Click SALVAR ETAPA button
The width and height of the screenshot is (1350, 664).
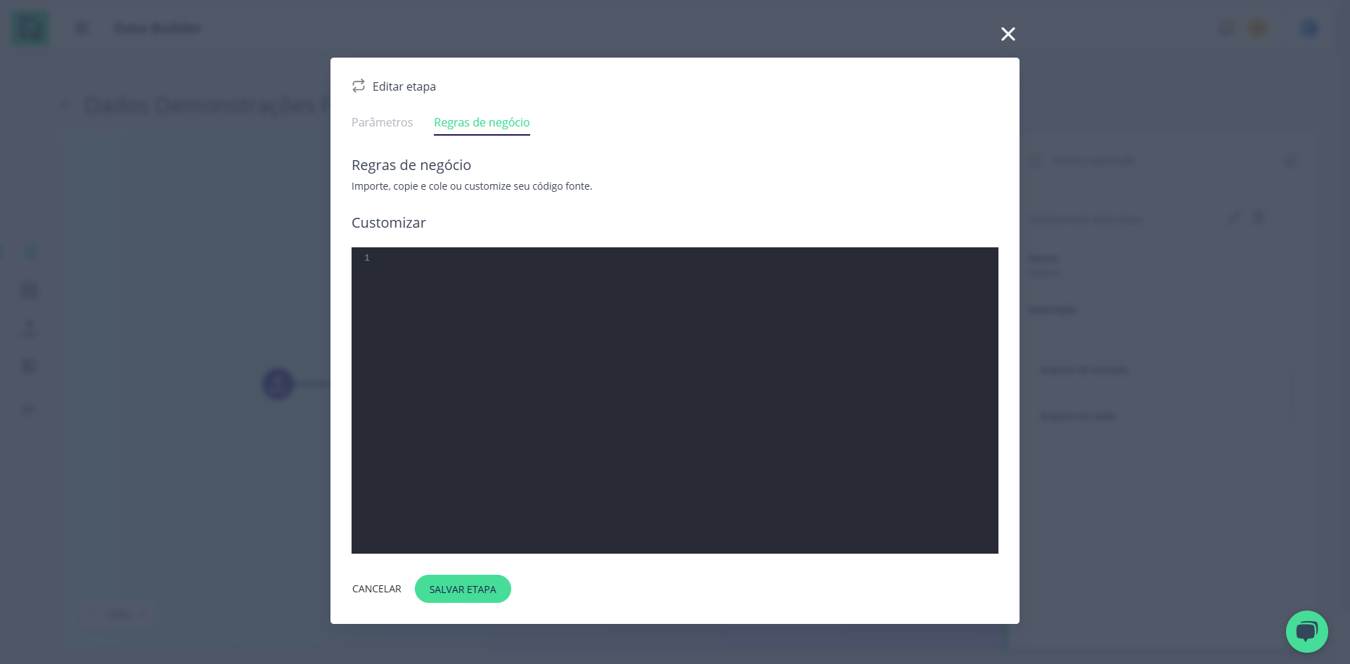(x=463, y=589)
